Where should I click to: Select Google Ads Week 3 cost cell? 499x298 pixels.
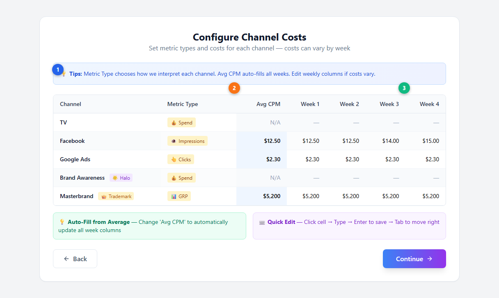click(386, 159)
